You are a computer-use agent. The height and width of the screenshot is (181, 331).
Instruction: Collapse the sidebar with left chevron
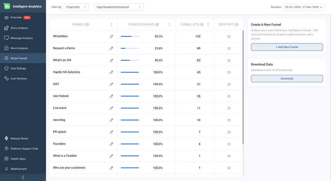[x=23, y=177]
